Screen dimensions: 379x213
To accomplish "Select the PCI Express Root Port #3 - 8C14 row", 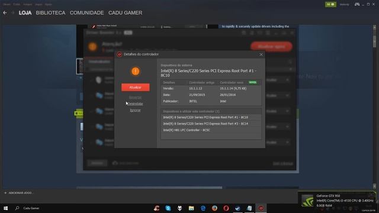I will (x=211, y=124).
